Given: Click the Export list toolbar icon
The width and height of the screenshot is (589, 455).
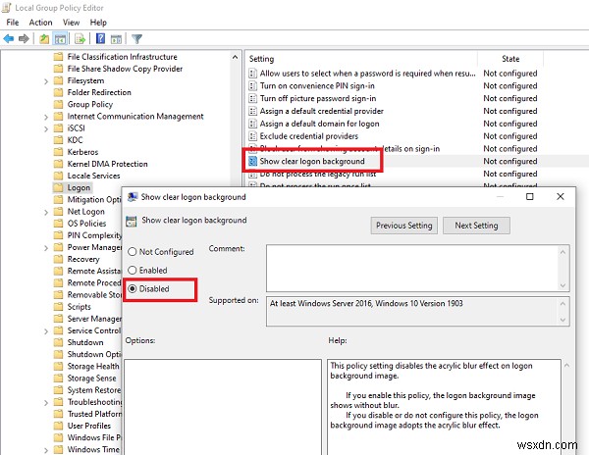Looking at the screenshot, I should click(80, 38).
